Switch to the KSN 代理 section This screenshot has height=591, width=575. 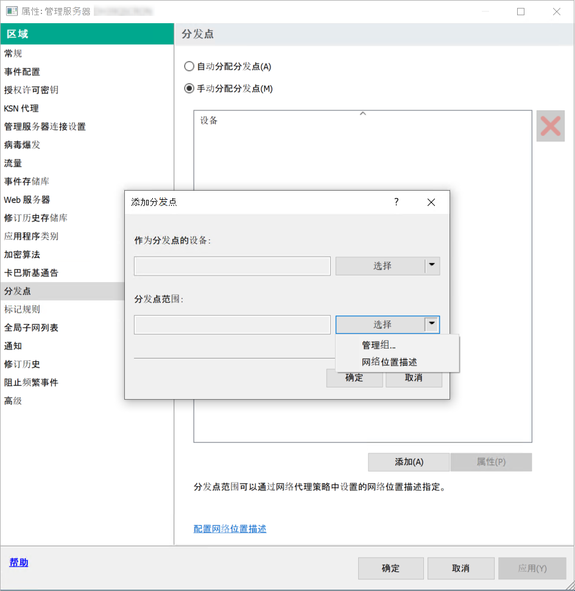18,108
